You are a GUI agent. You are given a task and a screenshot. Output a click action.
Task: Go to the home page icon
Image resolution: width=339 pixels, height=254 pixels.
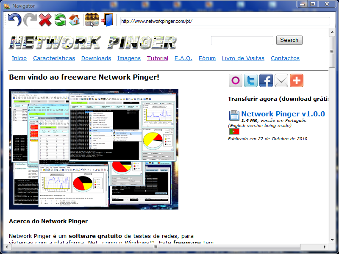(75, 20)
